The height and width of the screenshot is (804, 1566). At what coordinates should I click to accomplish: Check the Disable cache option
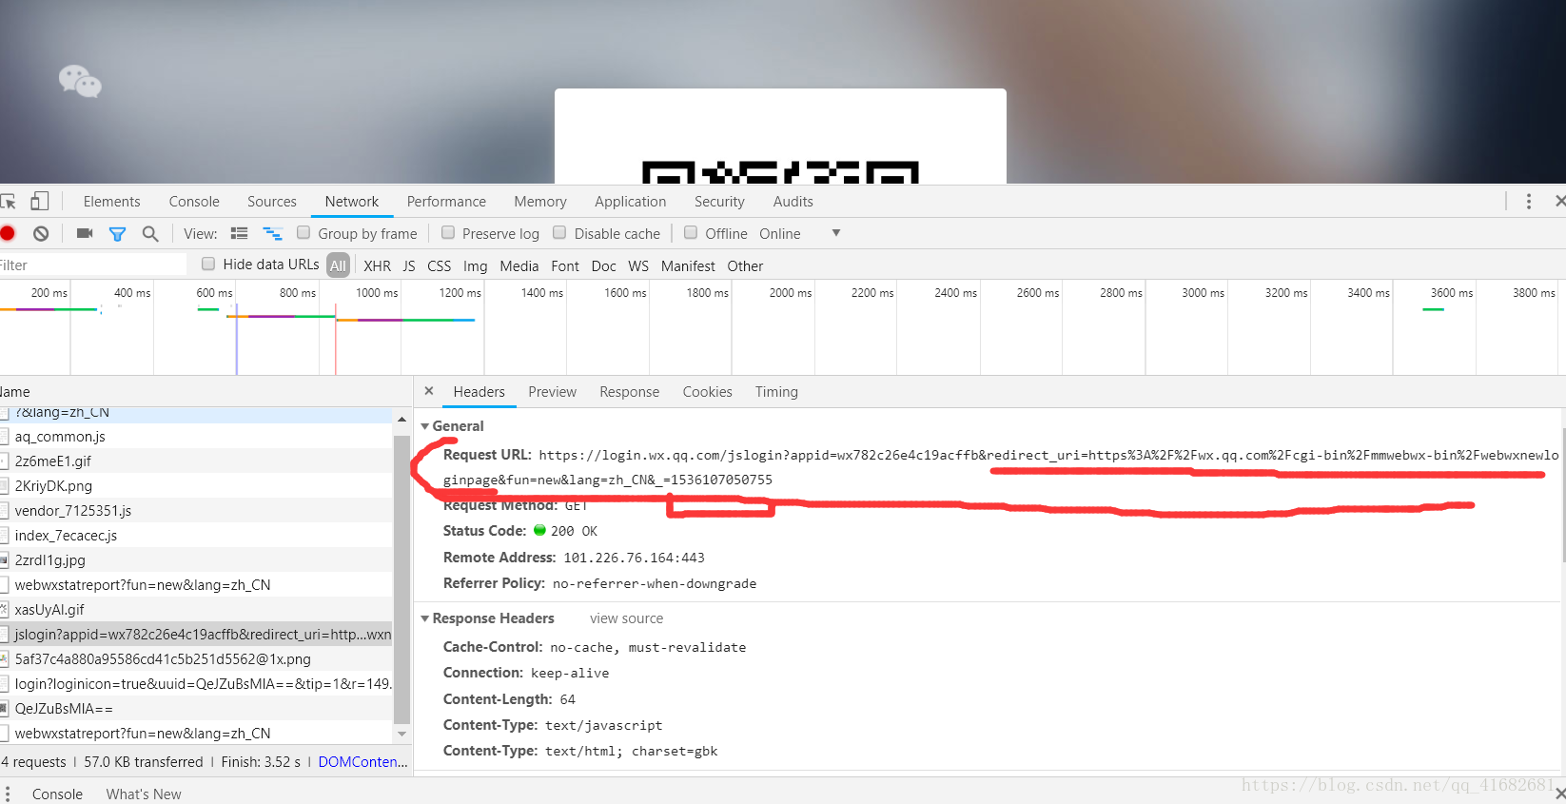559,232
